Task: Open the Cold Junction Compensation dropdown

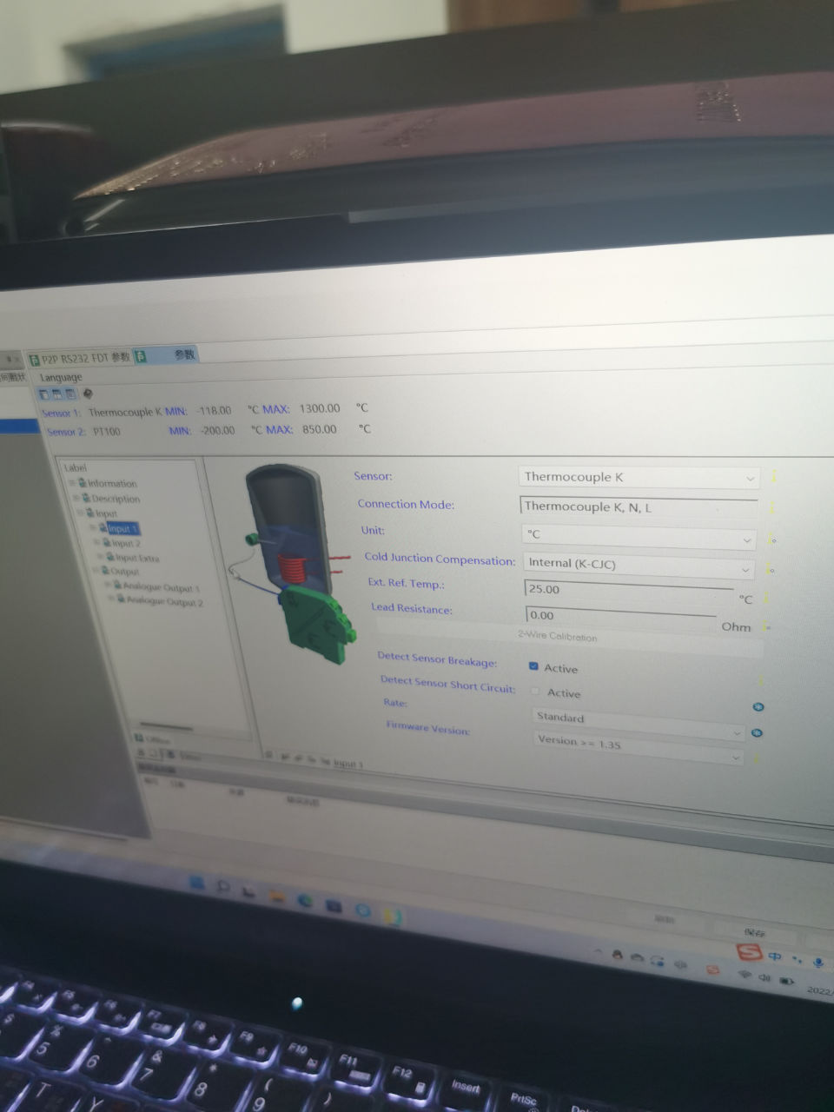Action: tap(638, 565)
